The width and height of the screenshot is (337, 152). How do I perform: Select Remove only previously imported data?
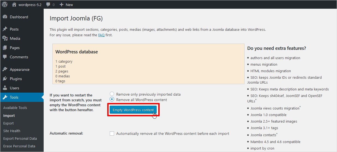pyautogui.click(x=112, y=94)
